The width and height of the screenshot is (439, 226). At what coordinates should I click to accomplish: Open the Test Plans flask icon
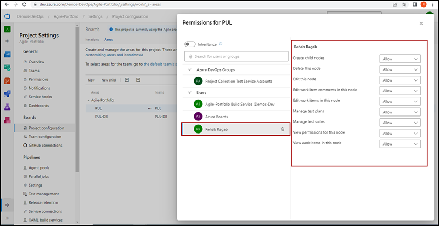tap(7, 107)
